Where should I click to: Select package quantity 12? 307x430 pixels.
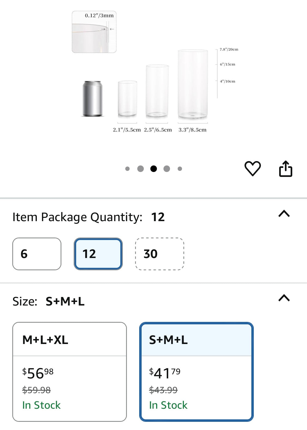click(x=98, y=254)
